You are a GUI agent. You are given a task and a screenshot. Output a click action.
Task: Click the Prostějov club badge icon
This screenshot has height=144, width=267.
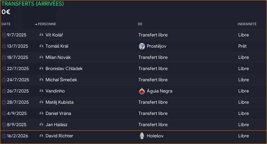click(x=142, y=46)
